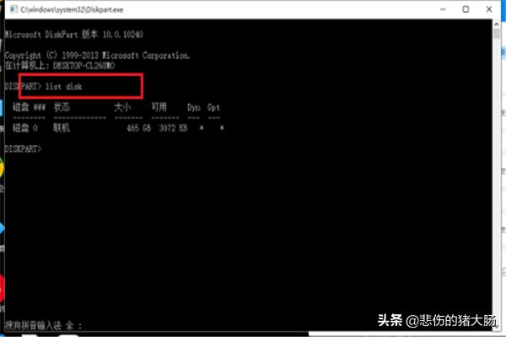This screenshot has height=337, width=506.
Task: Maximize the Diskpart.exe window
Action: [466, 9]
